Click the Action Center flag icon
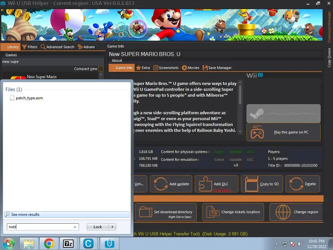Screen dimensions: 333x250 (292, 244)
